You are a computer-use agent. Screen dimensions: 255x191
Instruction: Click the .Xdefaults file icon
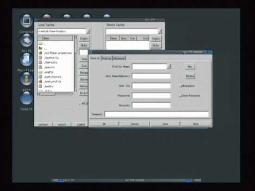pyautogui.click(x=40, y=62)
